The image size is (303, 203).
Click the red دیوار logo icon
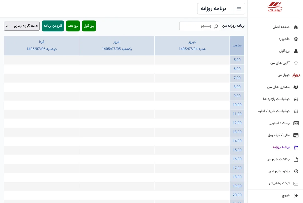click(x=296, y=75)
